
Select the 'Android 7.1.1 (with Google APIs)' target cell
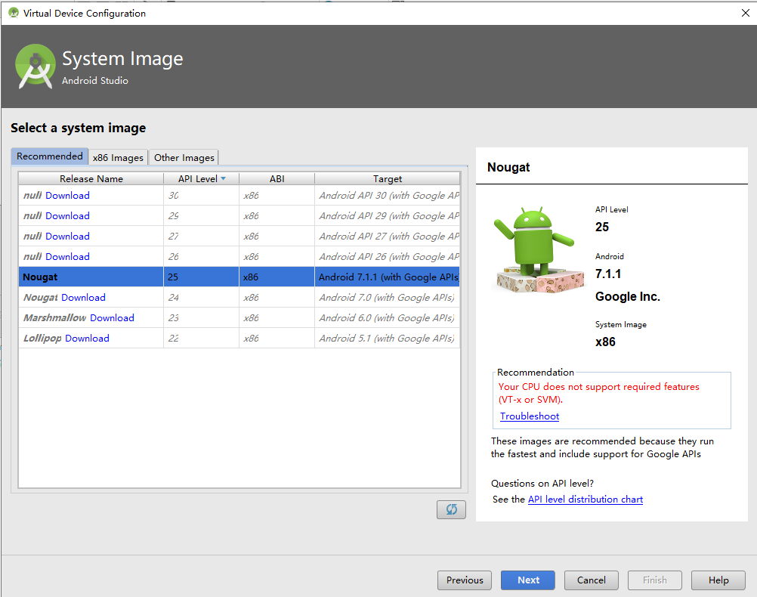[388, 277]
